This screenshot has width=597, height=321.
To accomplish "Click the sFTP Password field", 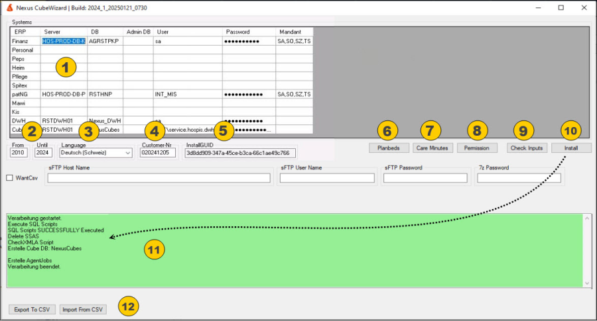I will (x=425, y=178).
